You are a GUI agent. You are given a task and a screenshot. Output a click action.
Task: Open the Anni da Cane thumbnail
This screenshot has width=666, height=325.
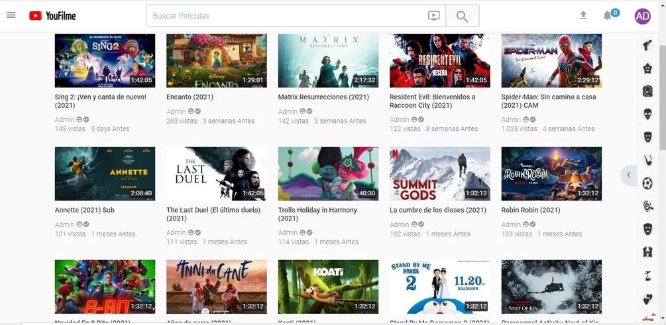pyautogui.click(x=217, y=287)
